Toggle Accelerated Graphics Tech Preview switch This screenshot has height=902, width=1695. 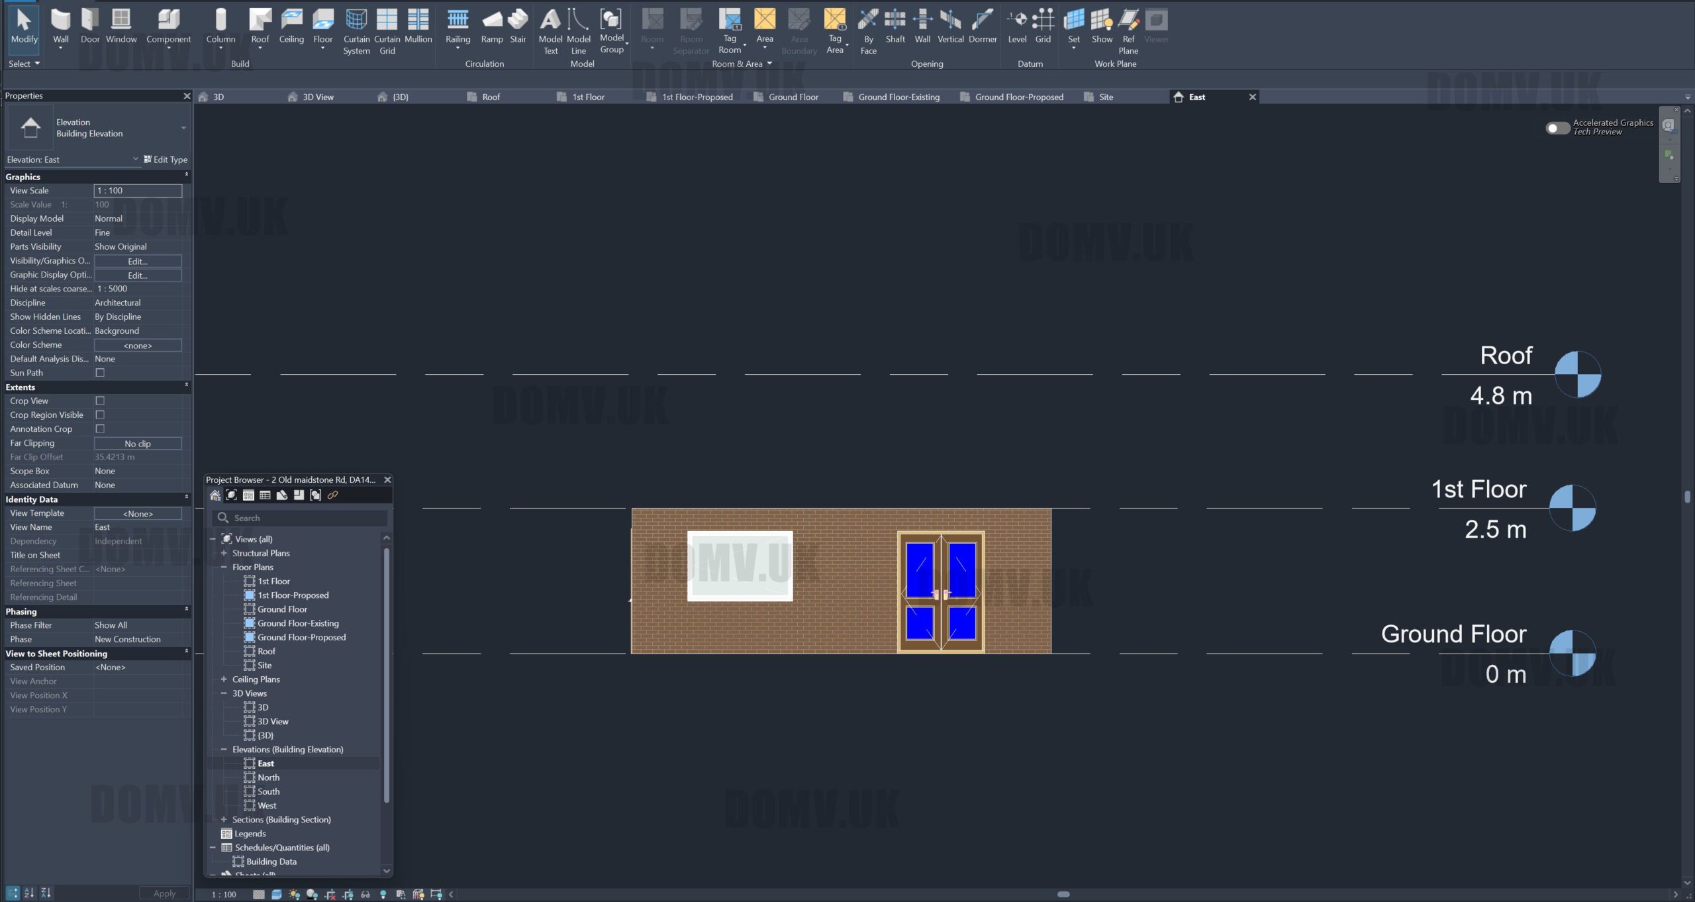[1557, 128]
